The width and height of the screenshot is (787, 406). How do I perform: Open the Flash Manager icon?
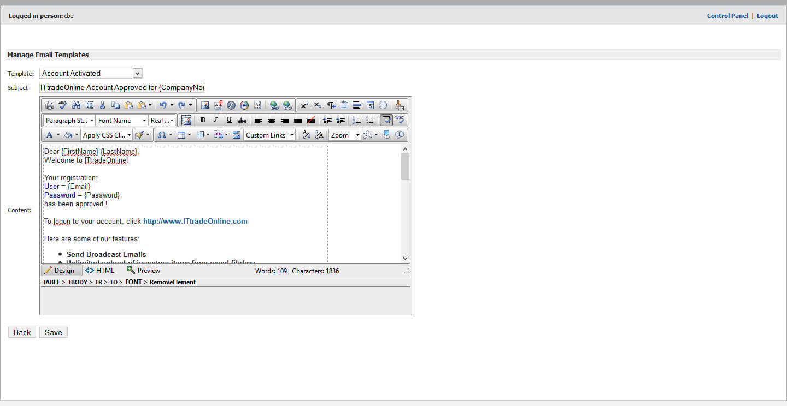click(x=231, y=105)
